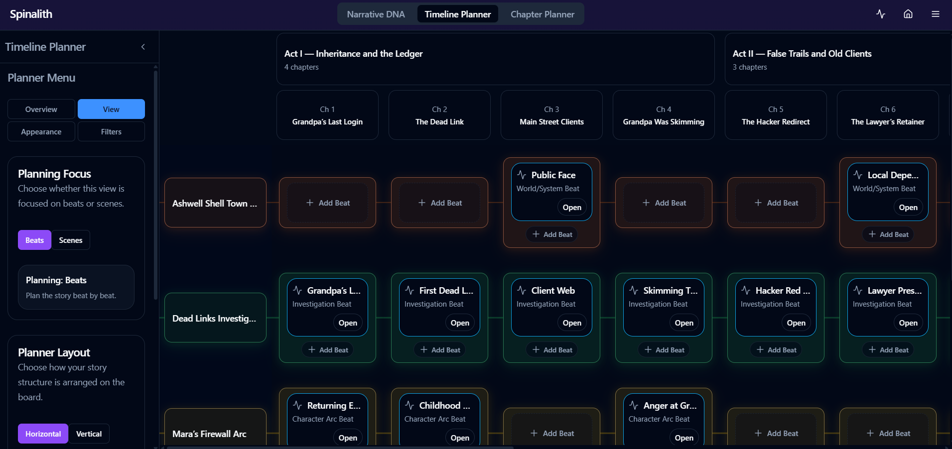952x449 pixels.
Task: Open the Chapter Planner tab
Action: [543, 14]
